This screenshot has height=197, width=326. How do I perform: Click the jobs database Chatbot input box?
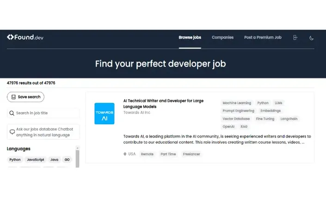tap(43, 132)
